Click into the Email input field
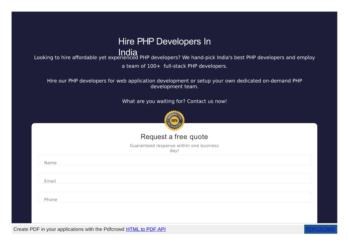 (x=174, y=178)
